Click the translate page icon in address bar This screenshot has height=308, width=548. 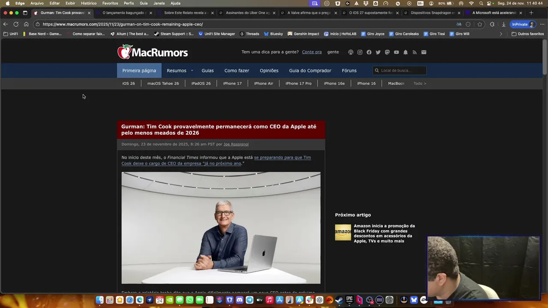(x=459, y=24)
